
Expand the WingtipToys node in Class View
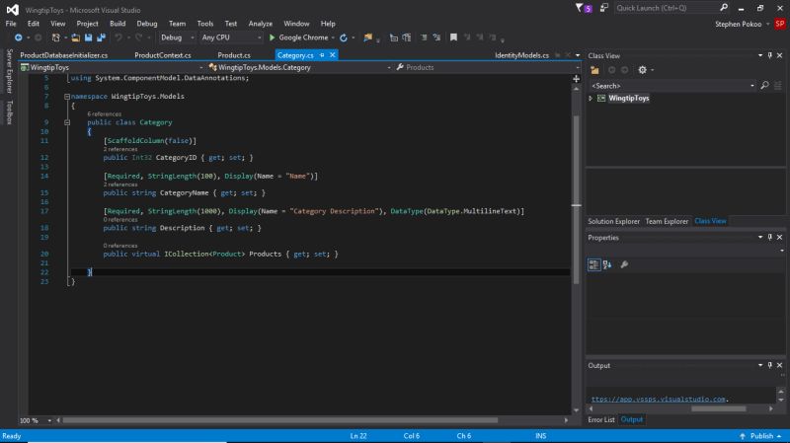(591, 99)
